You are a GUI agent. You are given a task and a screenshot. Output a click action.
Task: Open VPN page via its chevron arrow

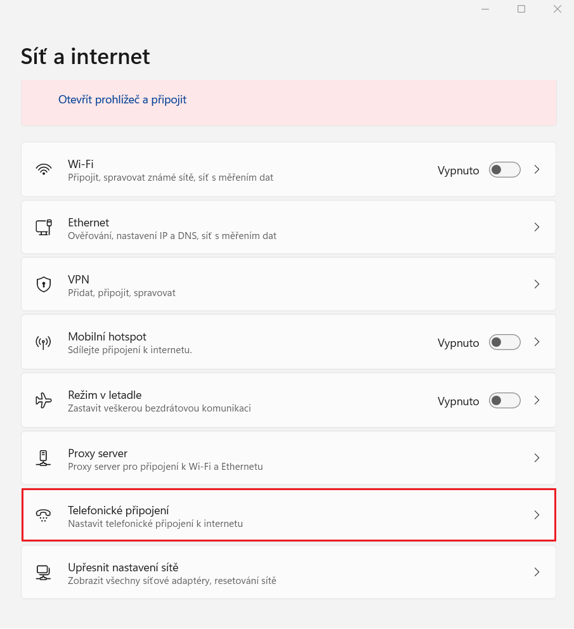(x=537, y=285)
